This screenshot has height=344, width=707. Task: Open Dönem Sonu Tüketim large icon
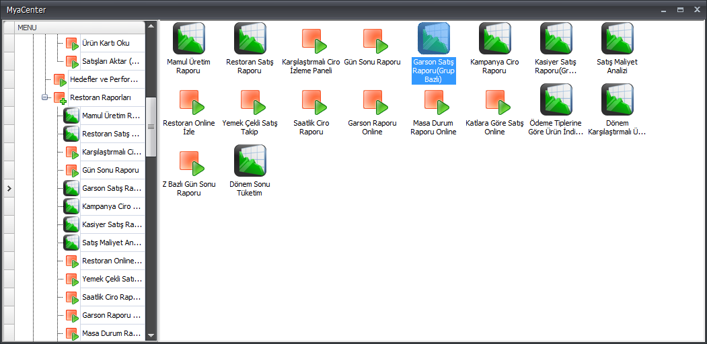coord(250,161)
